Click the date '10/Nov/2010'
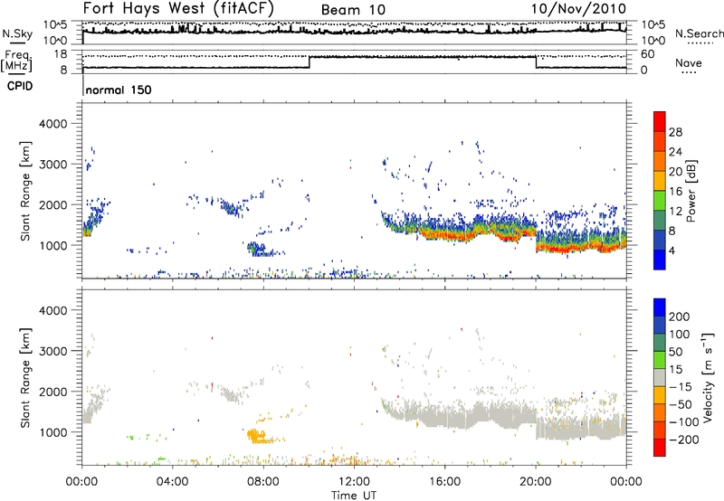The image size is (724, 501). pyautogui.click(x=578, y=8)
